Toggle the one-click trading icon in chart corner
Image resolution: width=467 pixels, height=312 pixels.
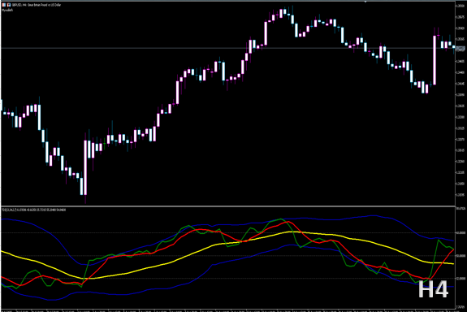tap(3, 5)
